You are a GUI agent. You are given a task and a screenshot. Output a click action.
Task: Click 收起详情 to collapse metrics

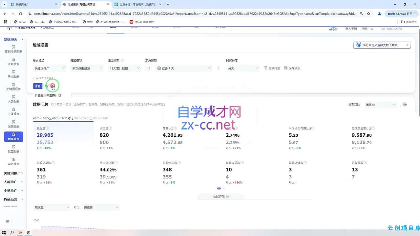[x=220, y=196]
